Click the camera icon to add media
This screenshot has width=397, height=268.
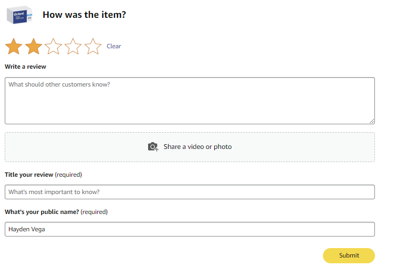click(153, 147)
